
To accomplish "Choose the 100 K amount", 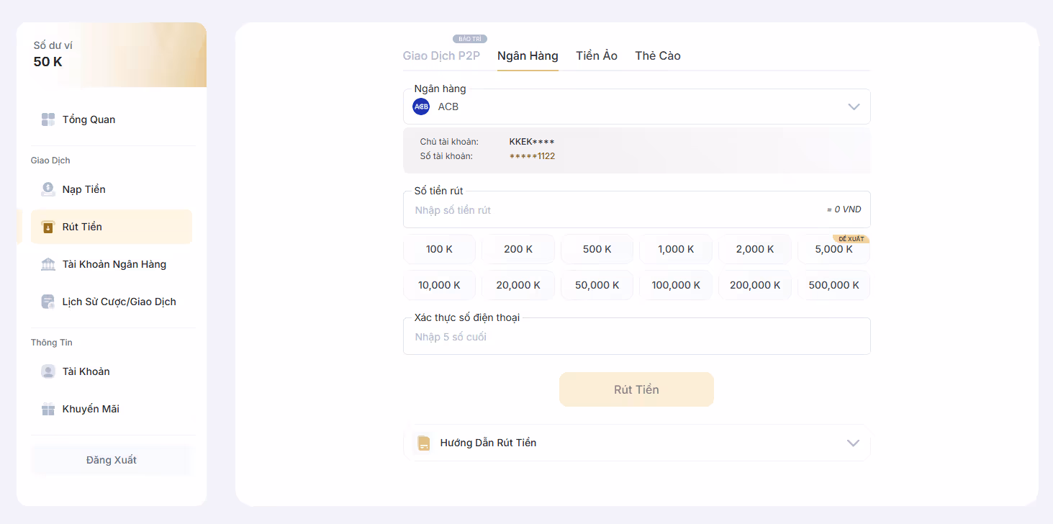I will [439, 249].
